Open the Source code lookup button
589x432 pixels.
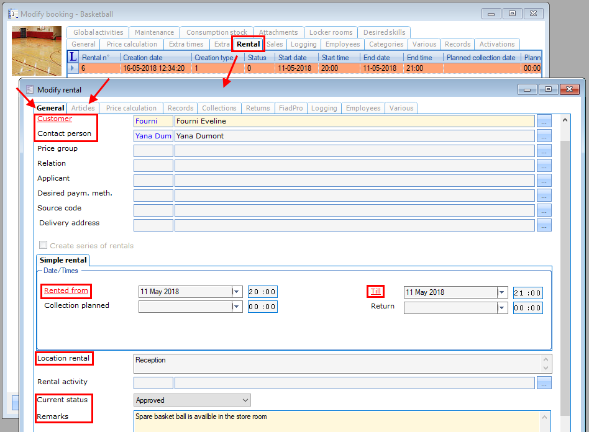pos(544,210)
